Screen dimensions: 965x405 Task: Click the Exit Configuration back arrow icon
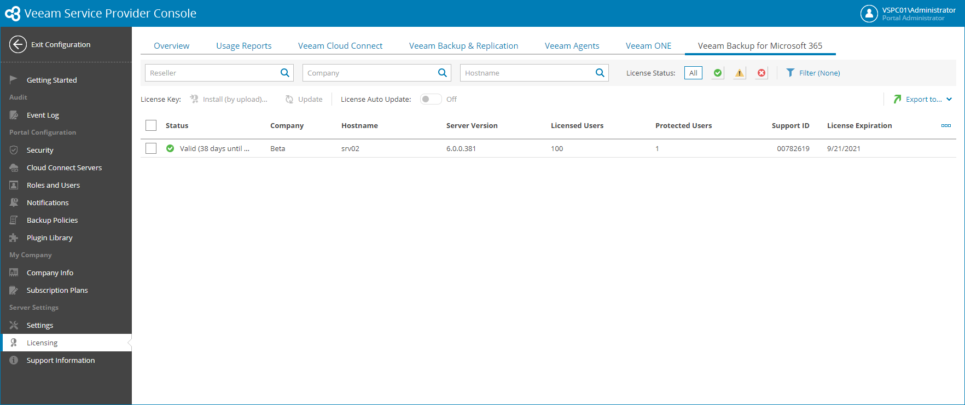18,44
